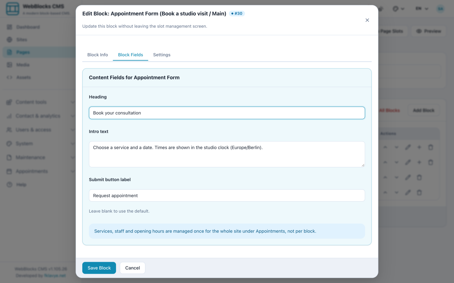This screenshot has width=454, height=283.
Task: Open the Help sidebar icon
Action: [9, 185]
